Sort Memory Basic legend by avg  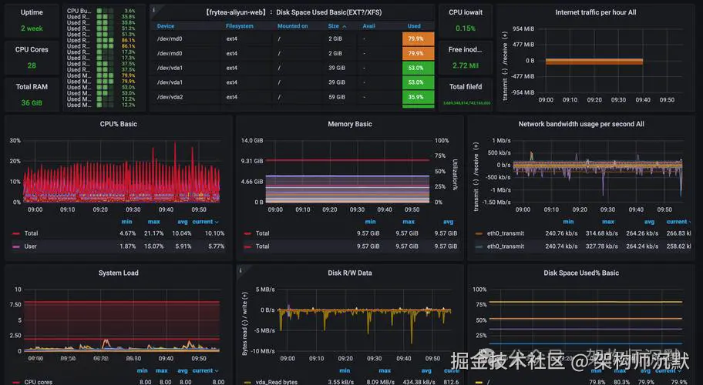tap(448, 222)
